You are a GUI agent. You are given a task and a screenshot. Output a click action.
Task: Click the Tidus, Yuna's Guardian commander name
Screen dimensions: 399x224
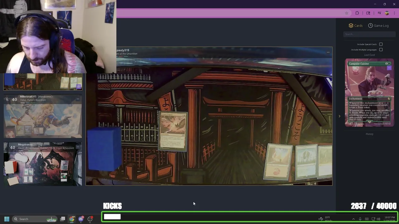coord(33,100)
